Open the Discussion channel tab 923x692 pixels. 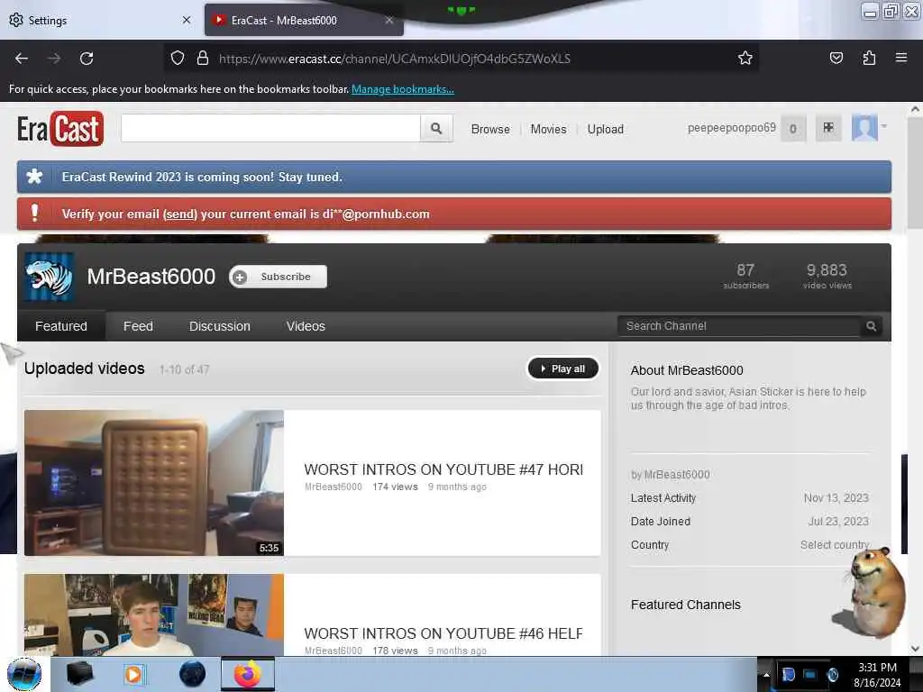click(220, 326)
